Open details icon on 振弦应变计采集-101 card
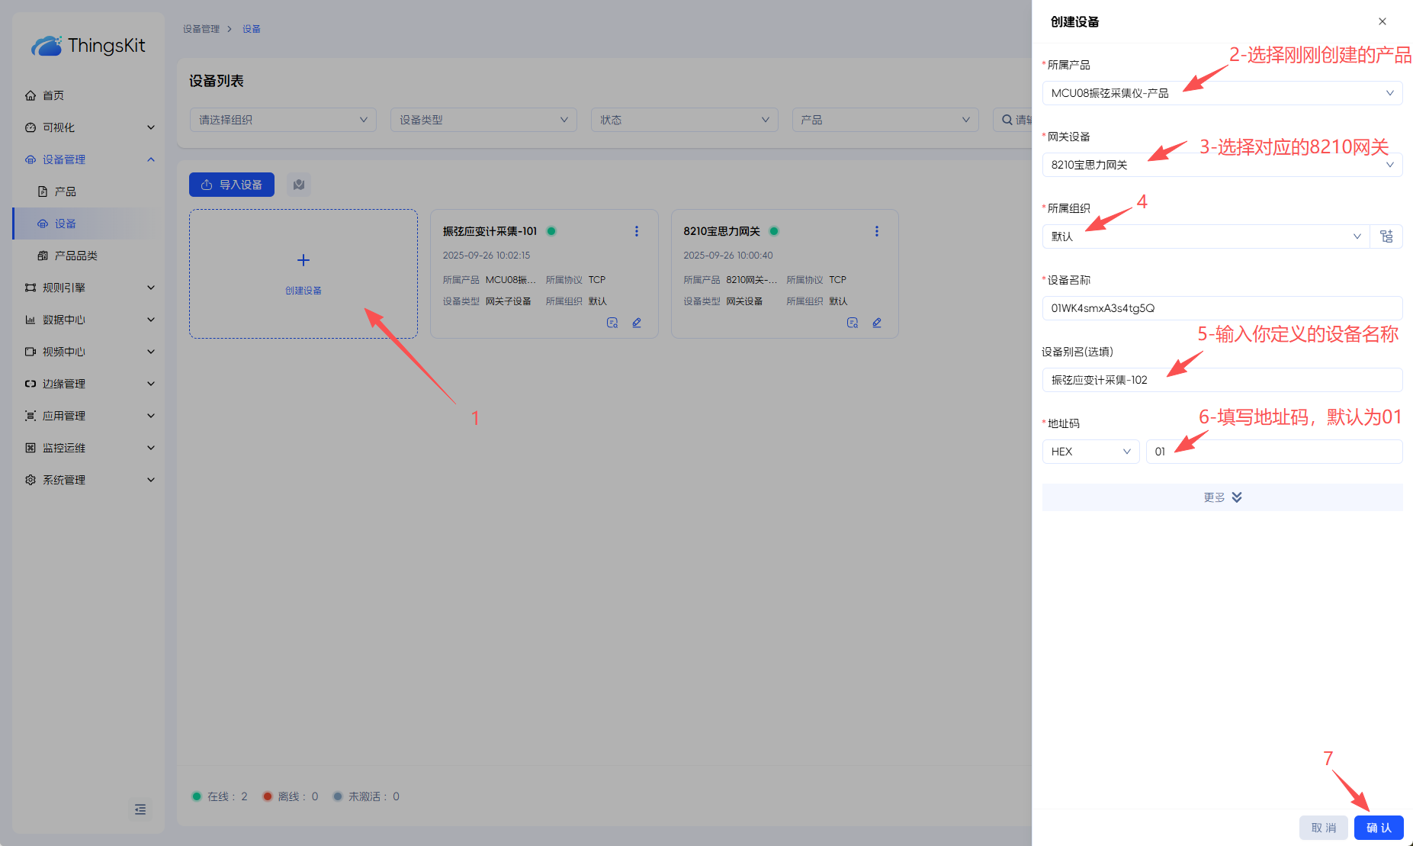 pyautogui.click(x=612, y=323)
